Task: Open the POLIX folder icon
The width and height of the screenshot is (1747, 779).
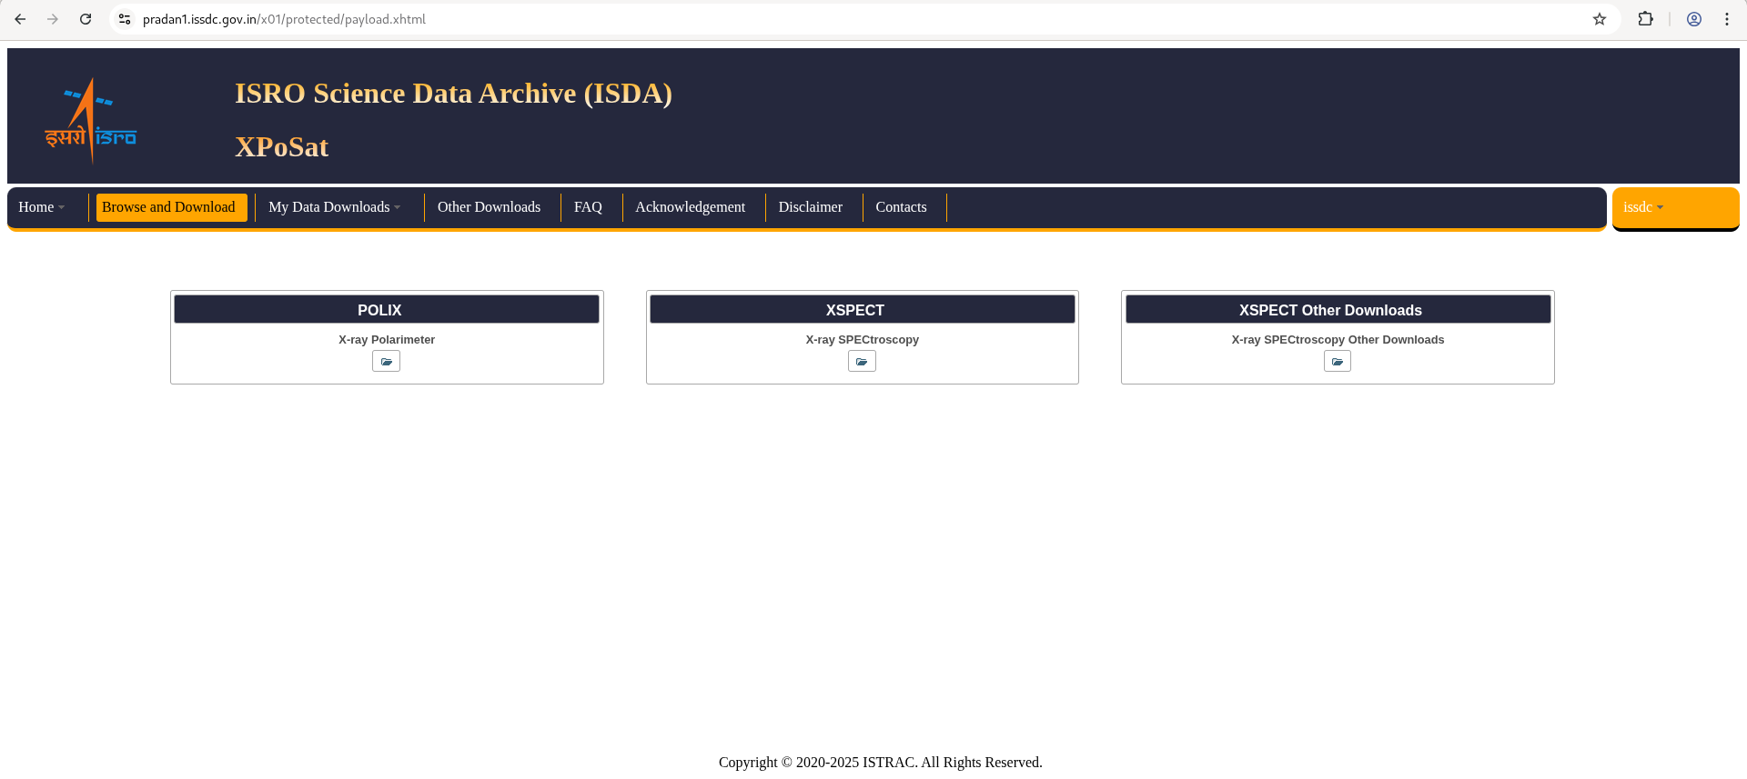Action: [x=386, y=362]
